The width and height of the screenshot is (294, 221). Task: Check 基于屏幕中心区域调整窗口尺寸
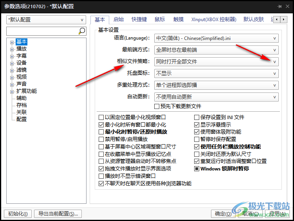(x=101, y=147)
